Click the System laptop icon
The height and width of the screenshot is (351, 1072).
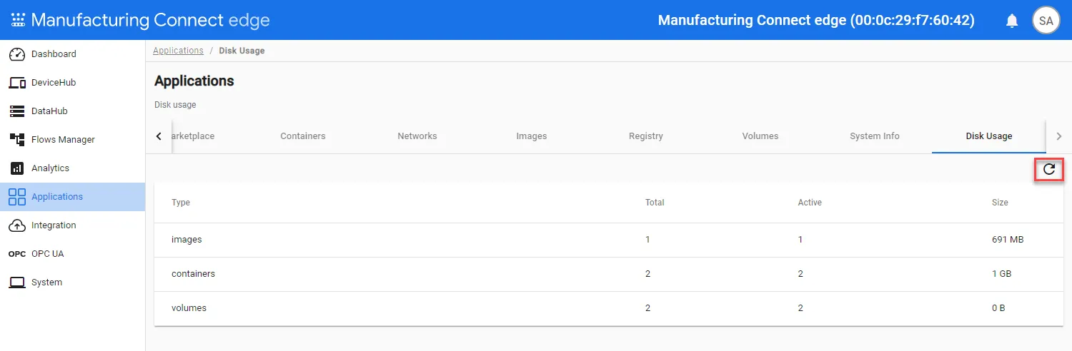tap(17, 283)
